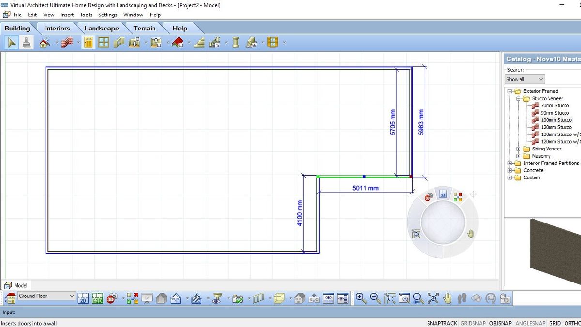
Task: Open the Shutters tool dropdown arrow
Action: point(284,43)
